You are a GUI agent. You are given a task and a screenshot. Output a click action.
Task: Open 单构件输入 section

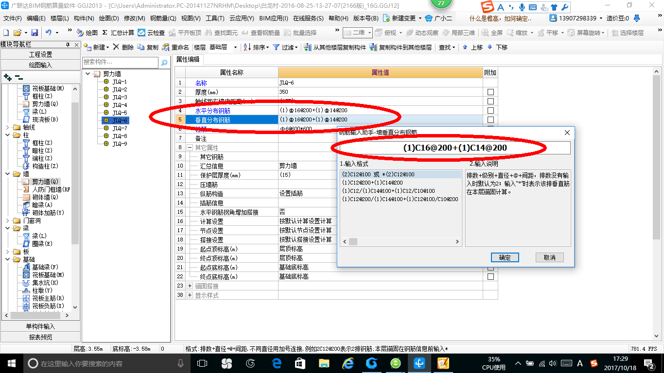click(41, 326)
